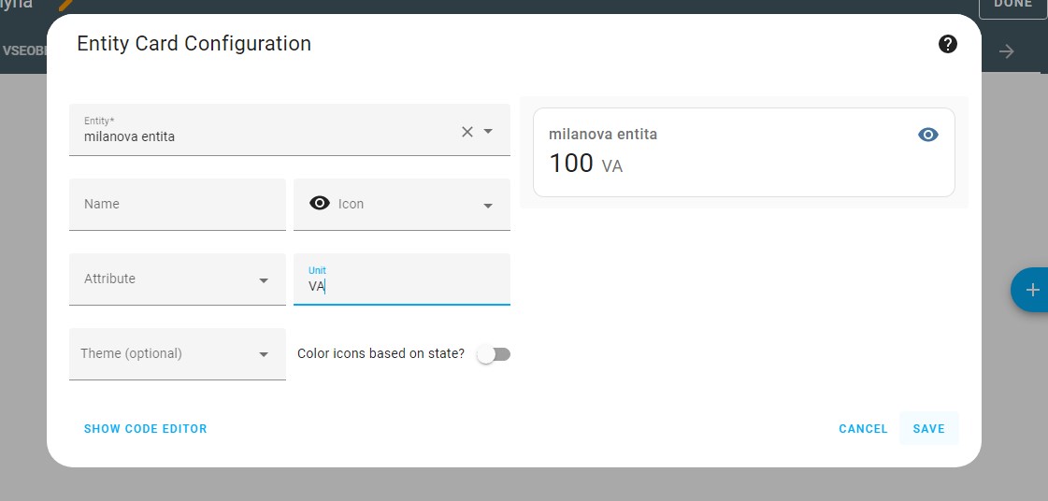Click the pencil edit icon in the top bar

(x=65, y=5)
